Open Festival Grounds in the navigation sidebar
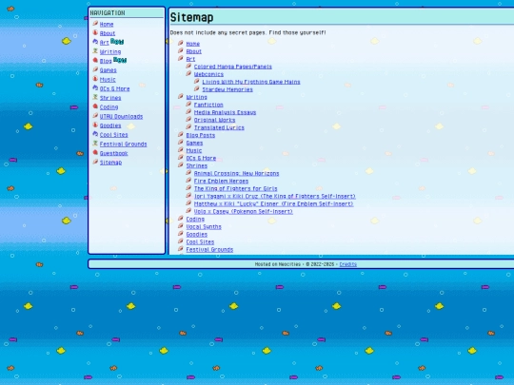 point(123,144)
